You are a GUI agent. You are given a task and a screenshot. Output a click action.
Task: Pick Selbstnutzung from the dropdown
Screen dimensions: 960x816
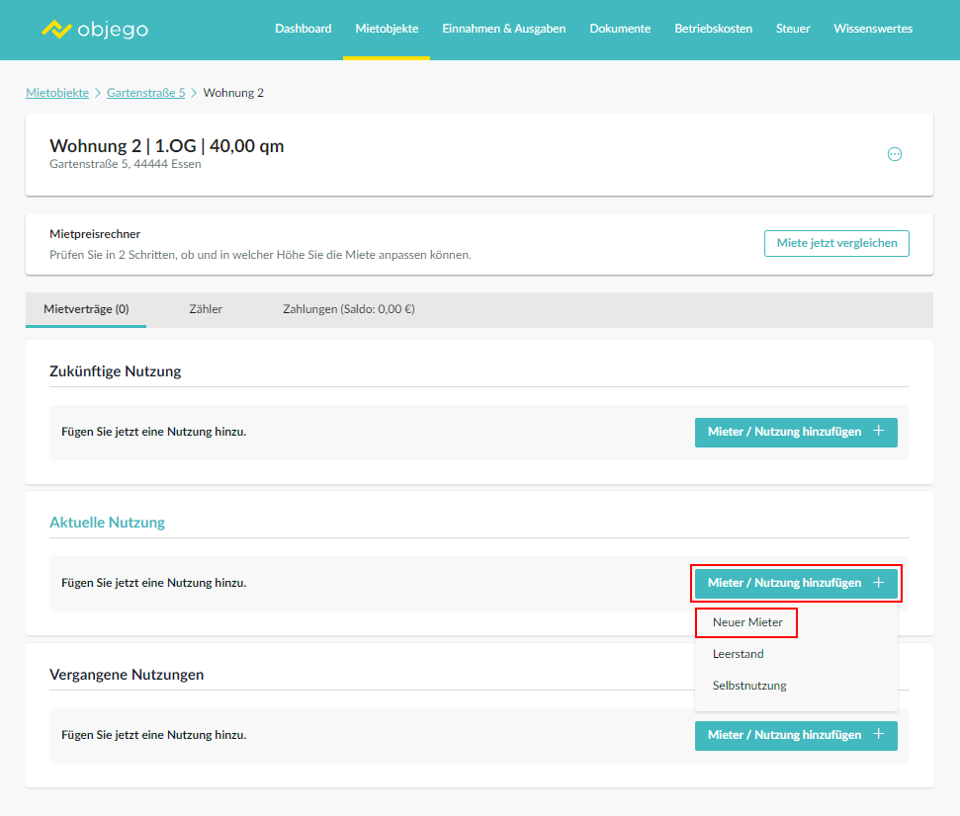pos(749,686)
